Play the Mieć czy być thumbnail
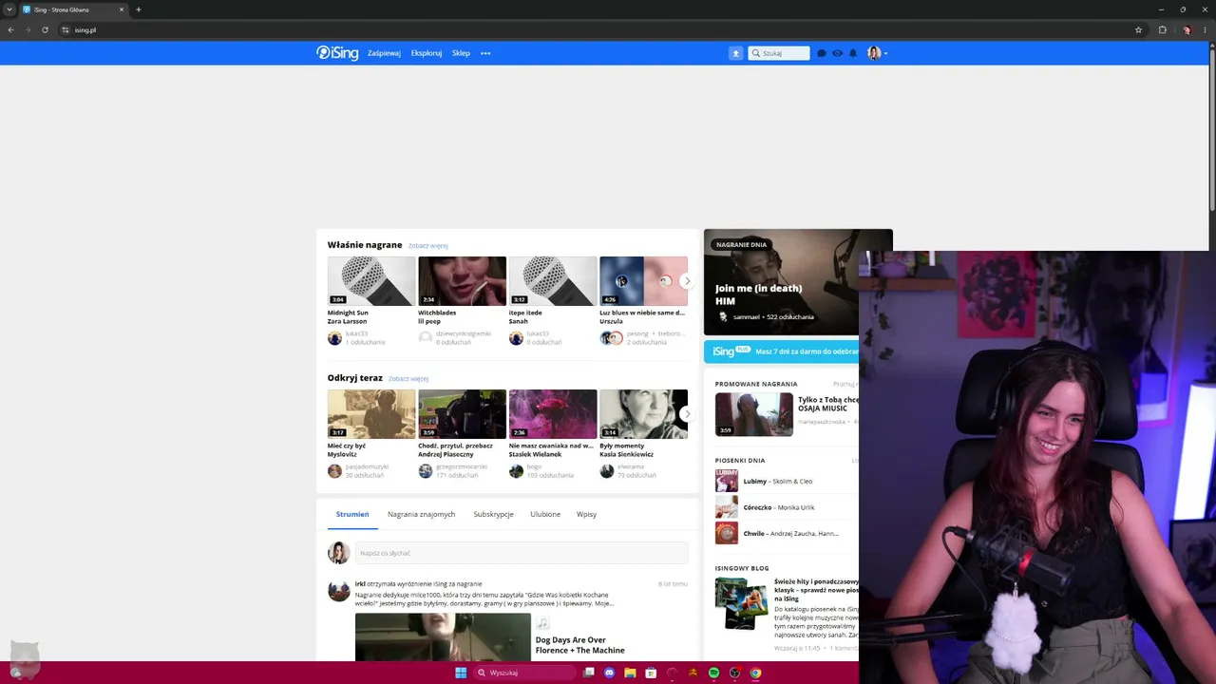This screenshot has height=684, width=1216. pyautogui.click(x=371, y=414)
